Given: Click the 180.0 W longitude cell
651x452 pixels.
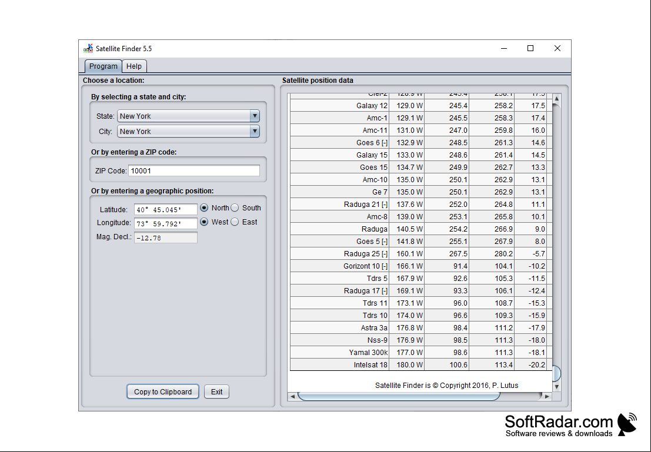Looking at the screenshot, I should (407, 365).
